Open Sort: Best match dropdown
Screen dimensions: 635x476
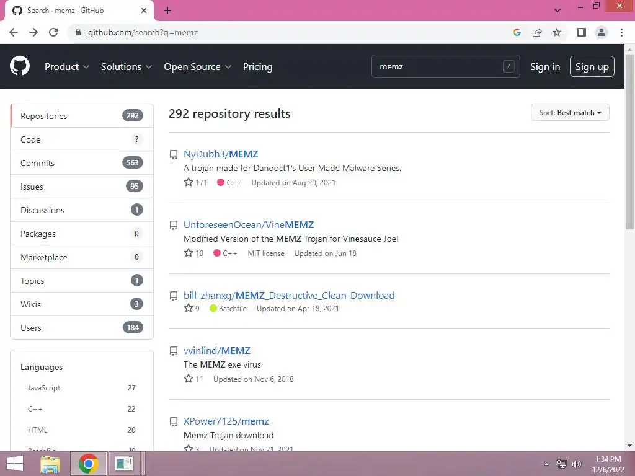point(570,113)
